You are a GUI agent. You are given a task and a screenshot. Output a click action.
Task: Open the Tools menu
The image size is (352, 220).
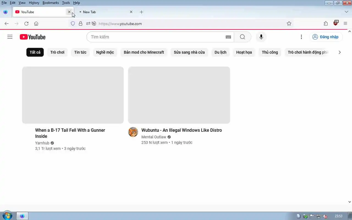pos(66,3)
